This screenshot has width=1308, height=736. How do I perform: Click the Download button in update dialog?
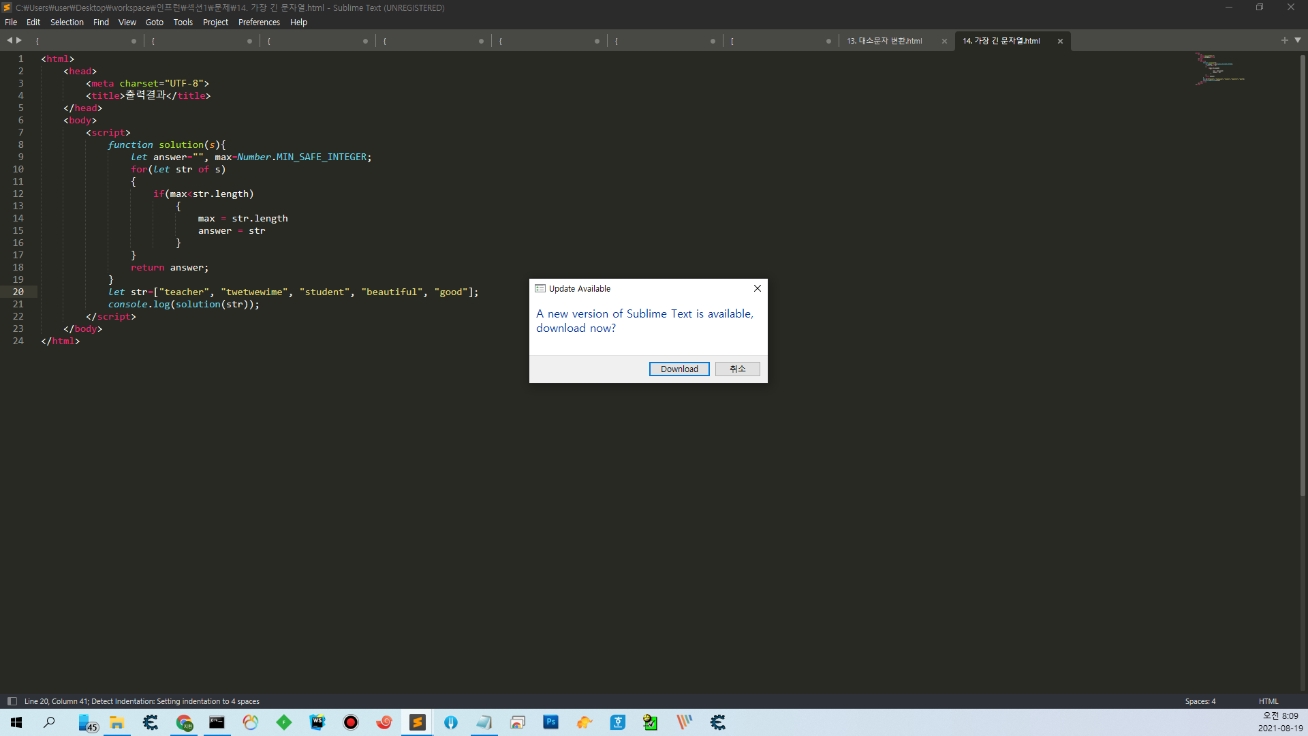click(x=679, y=369)
